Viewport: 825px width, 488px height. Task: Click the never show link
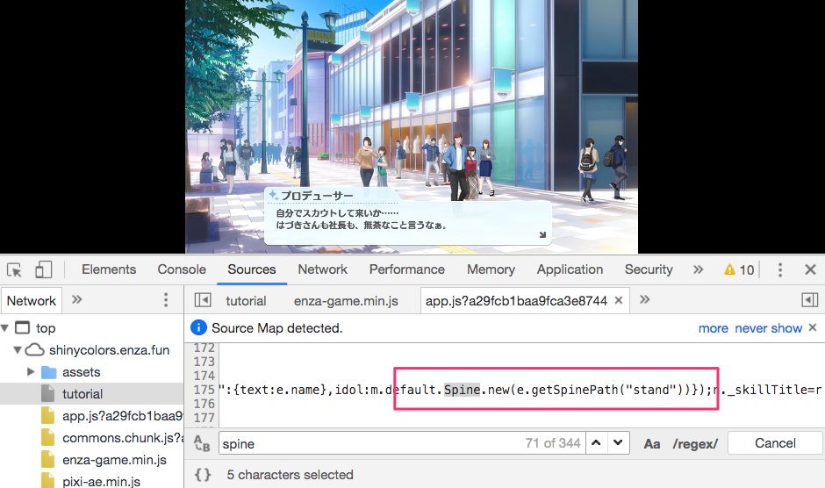pyautogui.click(x=768, y=328)
